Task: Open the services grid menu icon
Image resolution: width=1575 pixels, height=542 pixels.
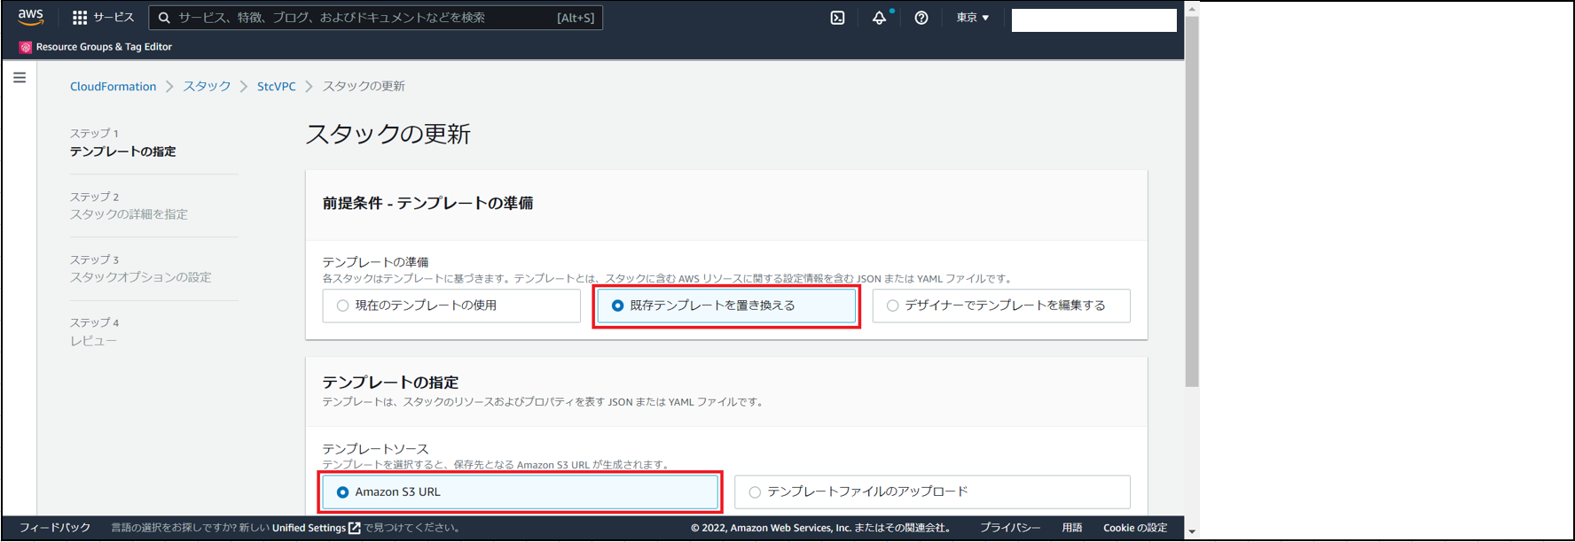Action: [80, 18]
